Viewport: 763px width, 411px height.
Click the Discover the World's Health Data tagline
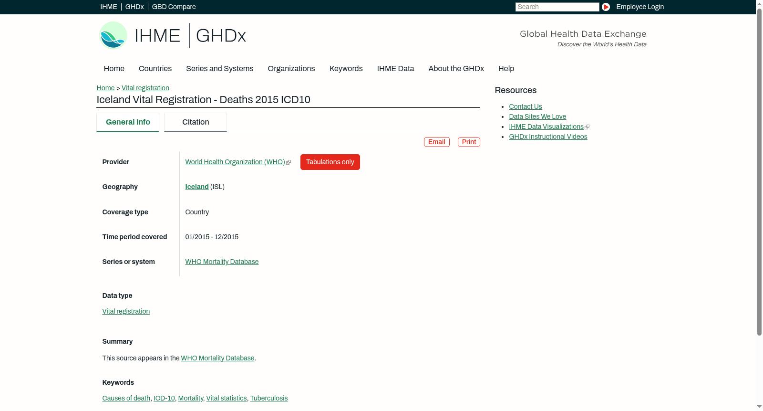(602, 44)
